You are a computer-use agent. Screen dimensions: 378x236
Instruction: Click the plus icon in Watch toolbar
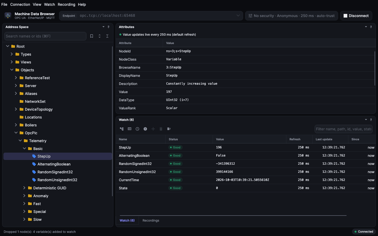153,129
